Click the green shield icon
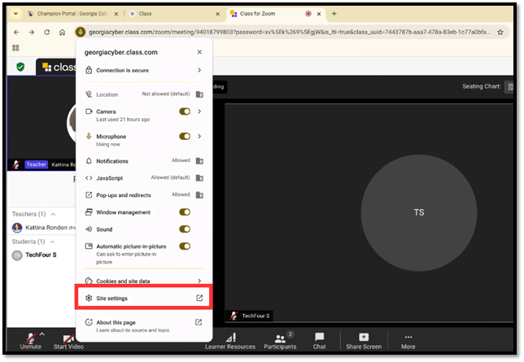This screenshot has width=524, height=362. pos(20,67)
